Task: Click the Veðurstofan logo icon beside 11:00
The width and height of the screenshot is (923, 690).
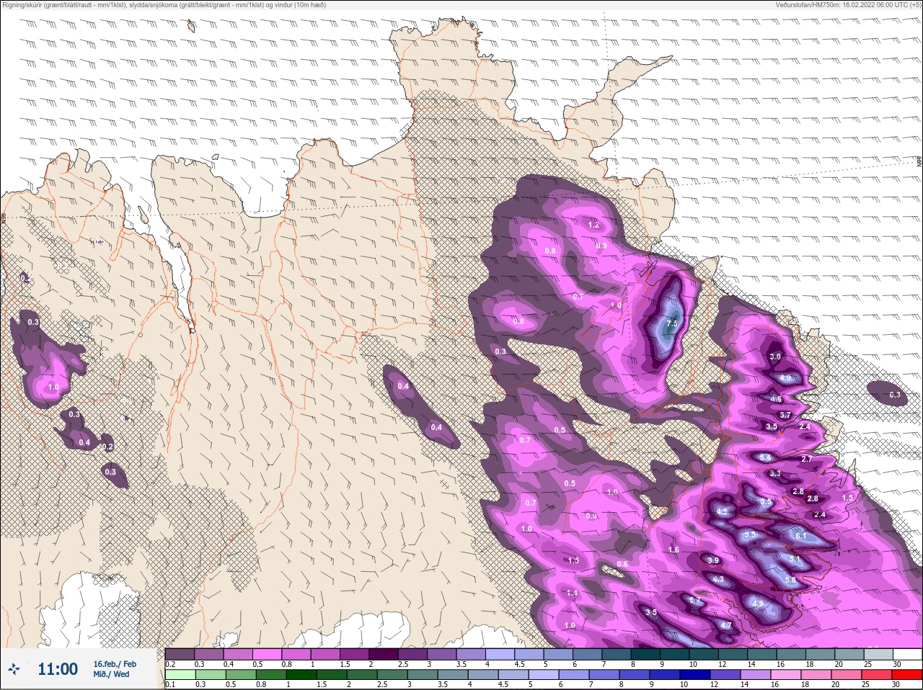Action: (x=13, y=669)
